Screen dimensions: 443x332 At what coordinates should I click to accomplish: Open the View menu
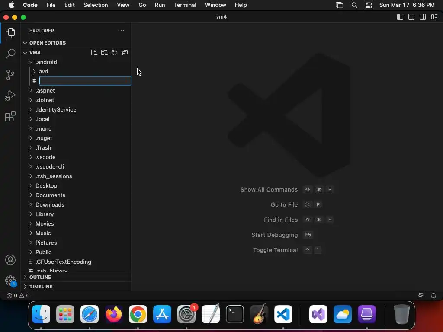click(x=123, y=5)
